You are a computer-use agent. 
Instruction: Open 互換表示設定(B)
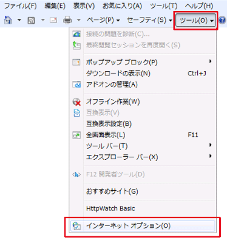coord(109,124)
